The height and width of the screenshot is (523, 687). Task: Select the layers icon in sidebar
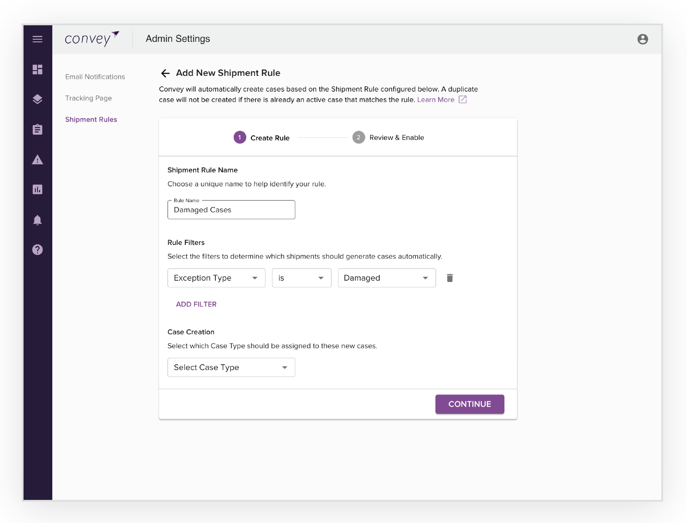(x=37, y=99)
